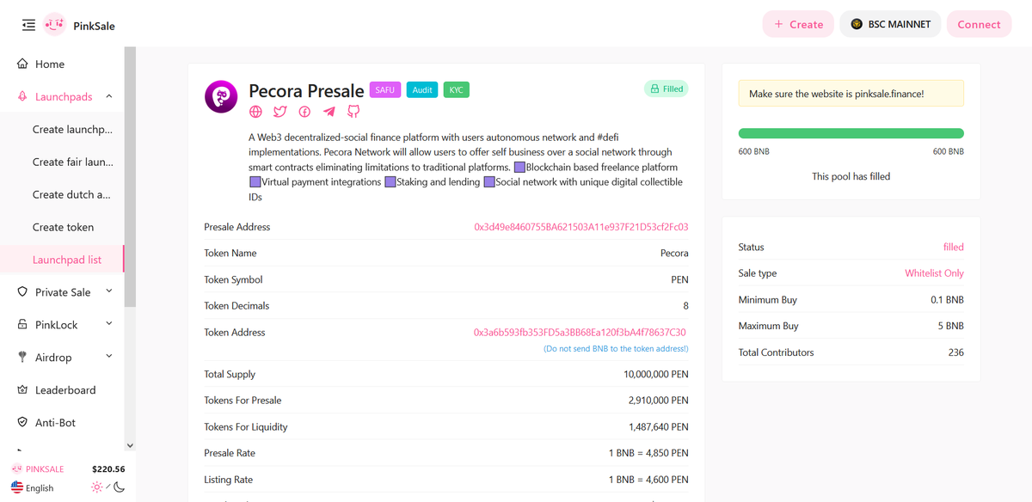Click the PINKSALE price $220.56
Screen dimensions: 1032x502
click(108, 469)
